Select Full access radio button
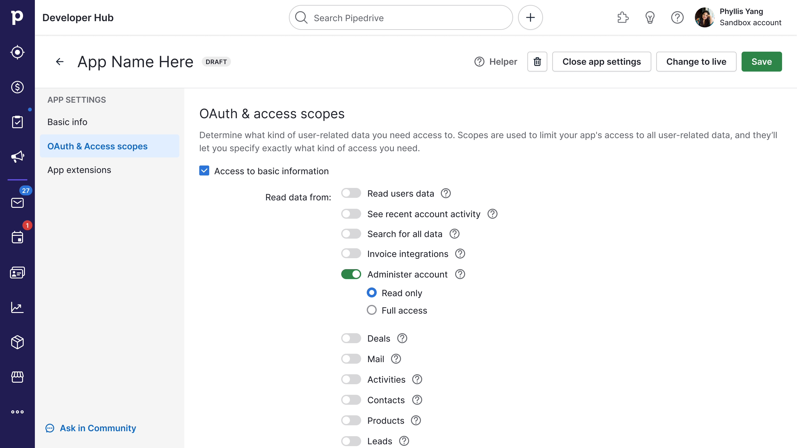Viewport: 797px width, 448px height. point(372,310)
